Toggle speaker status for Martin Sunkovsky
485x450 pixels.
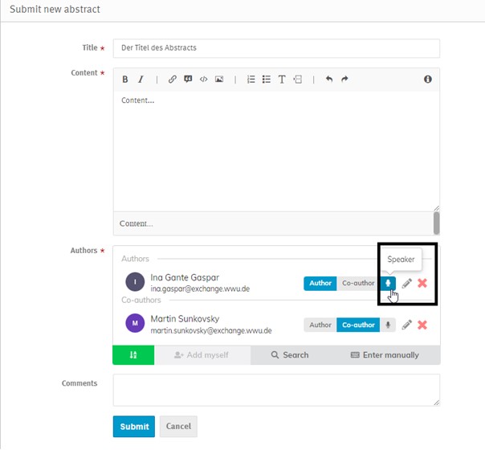pyautogui.click(x=389, y=325)
